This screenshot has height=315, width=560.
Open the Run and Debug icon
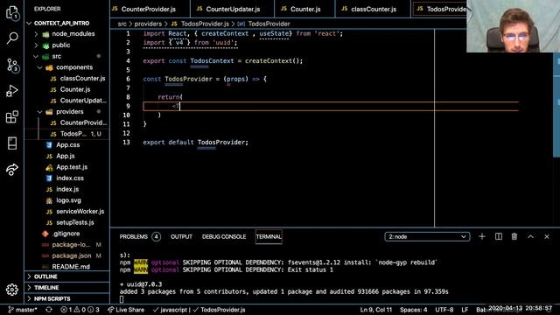(12, 91)
